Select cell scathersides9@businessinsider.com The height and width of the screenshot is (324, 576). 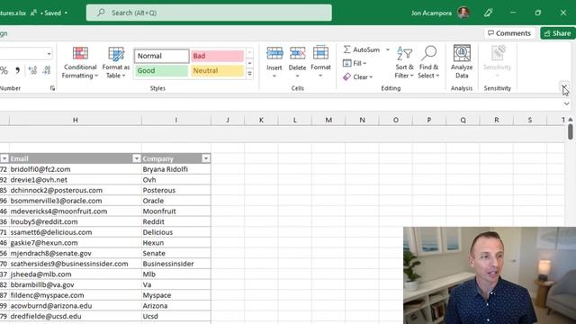point(76,264)
